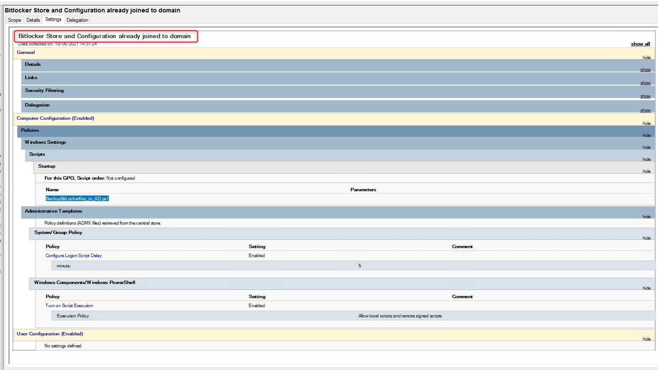Click the Execution Policy row label
The width and height of the screenshot is (658, 370).
[x=73, y=316]
